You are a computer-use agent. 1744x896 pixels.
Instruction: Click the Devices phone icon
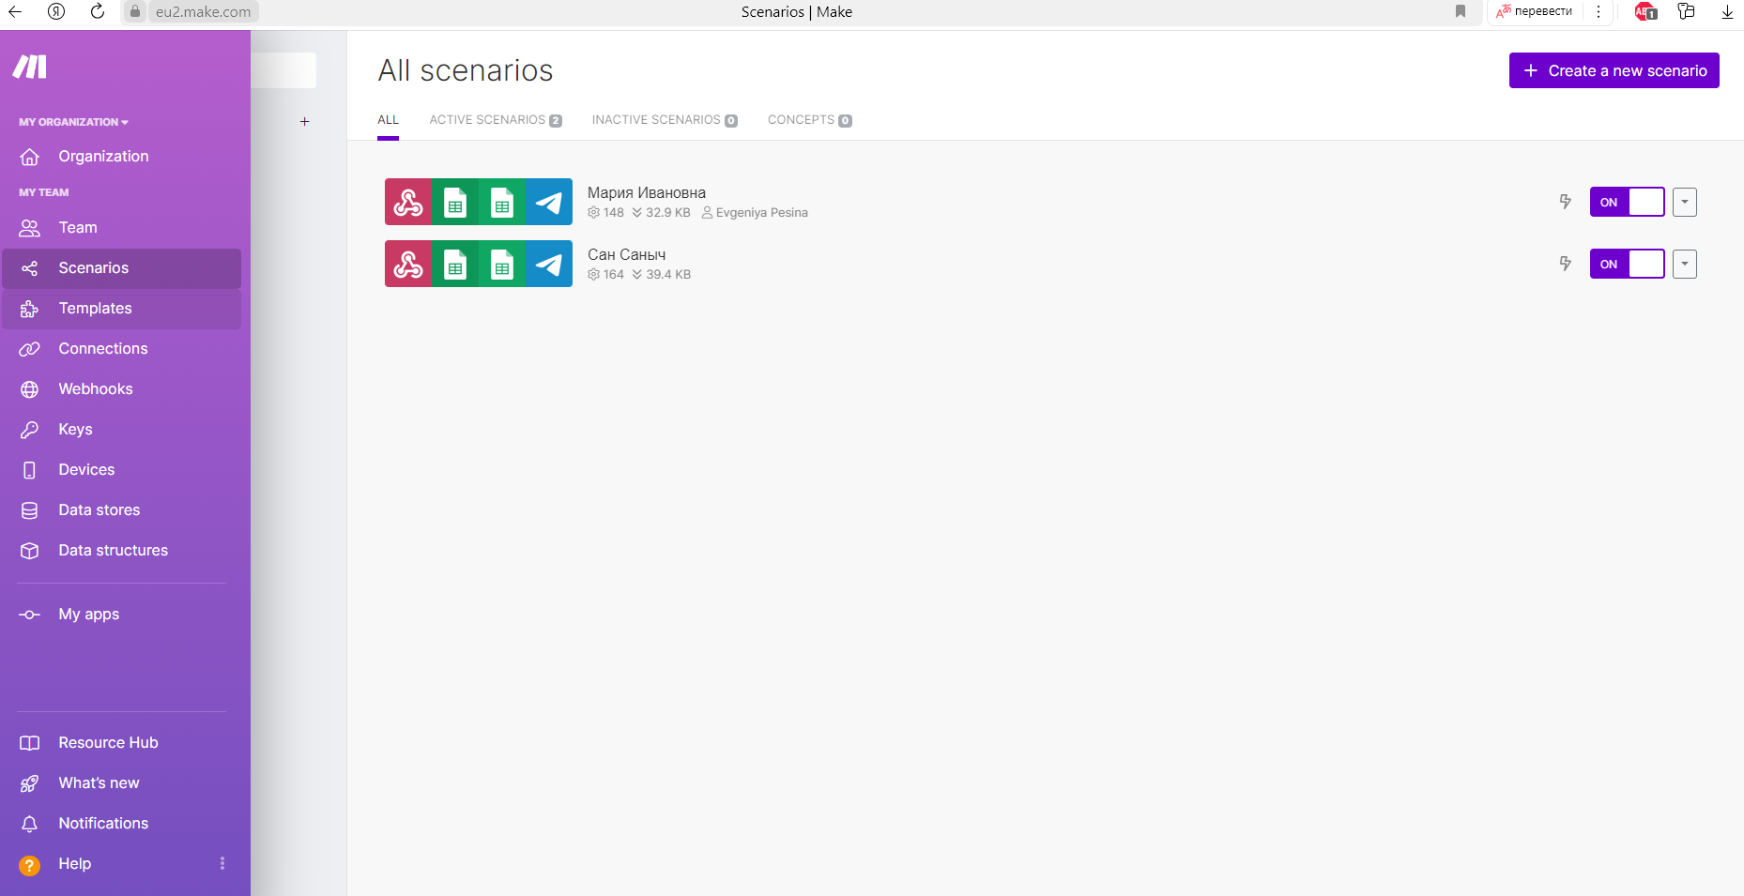tap(30, 470)
